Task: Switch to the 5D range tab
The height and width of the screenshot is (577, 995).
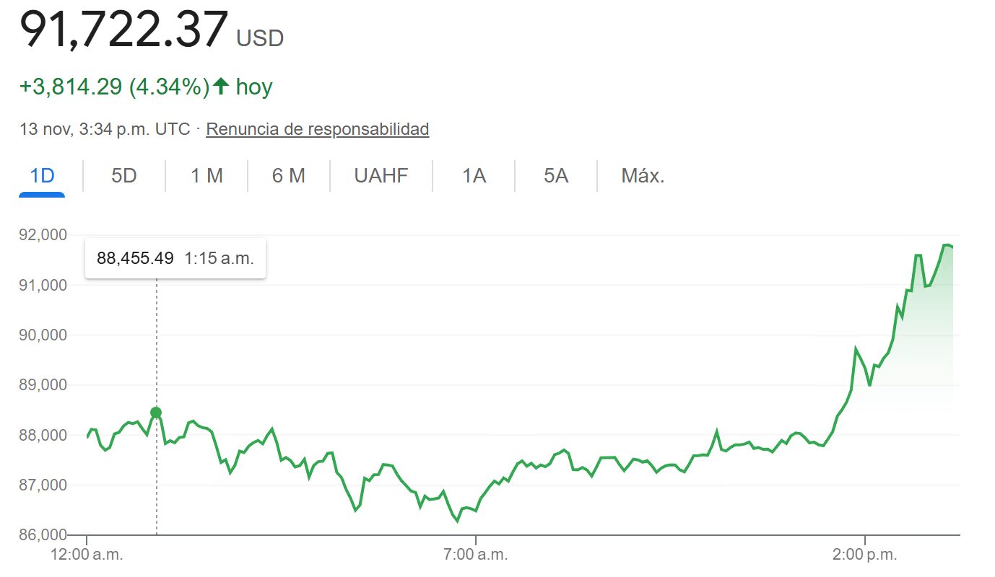Action: (x=124, y=175)
